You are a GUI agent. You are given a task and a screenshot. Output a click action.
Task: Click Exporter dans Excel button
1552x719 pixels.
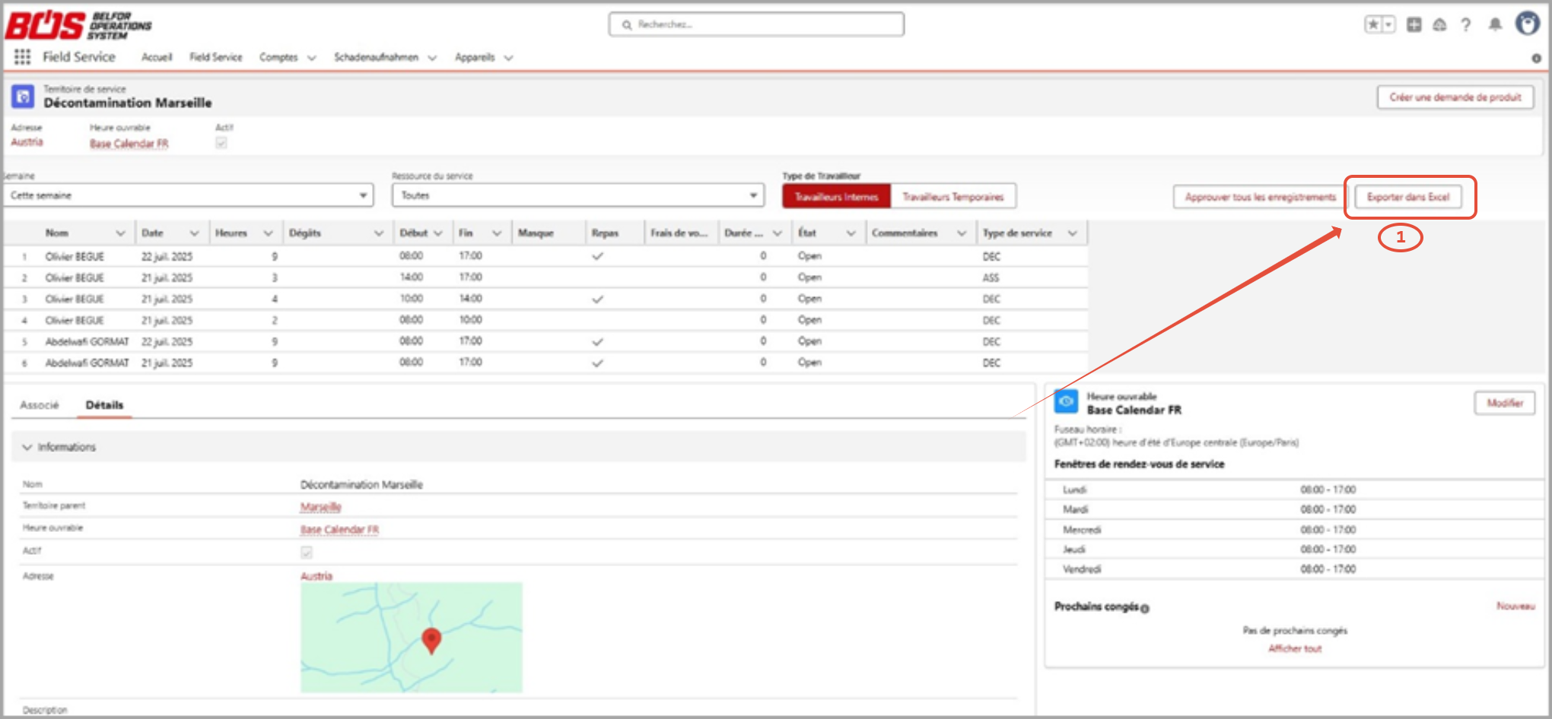(x=1408, y=197)
